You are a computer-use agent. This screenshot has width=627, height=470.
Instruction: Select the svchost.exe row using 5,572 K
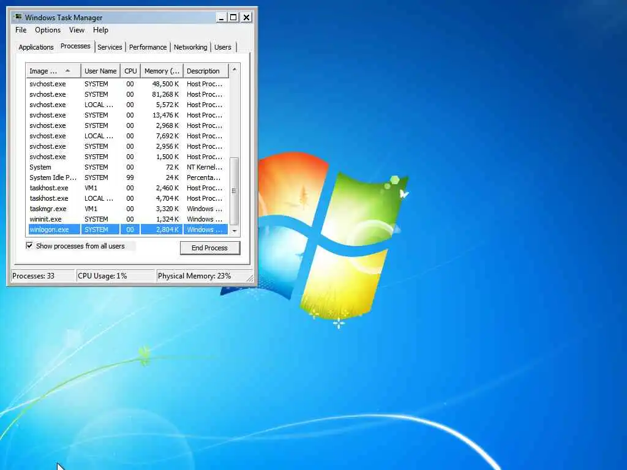pos(128,105)
